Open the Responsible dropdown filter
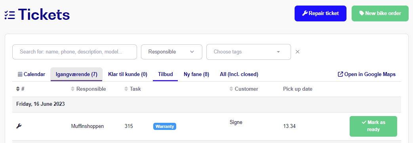Image resolution: width=413 pixels, height=143 pixels. click(x=171, y=52)
